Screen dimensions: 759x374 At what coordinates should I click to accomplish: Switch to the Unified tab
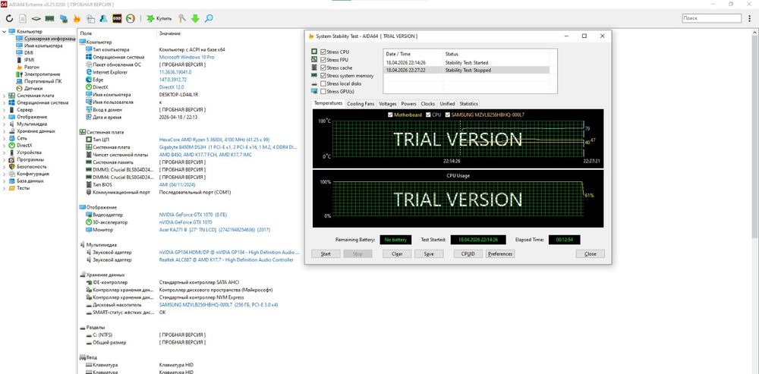tap(447, 103)
